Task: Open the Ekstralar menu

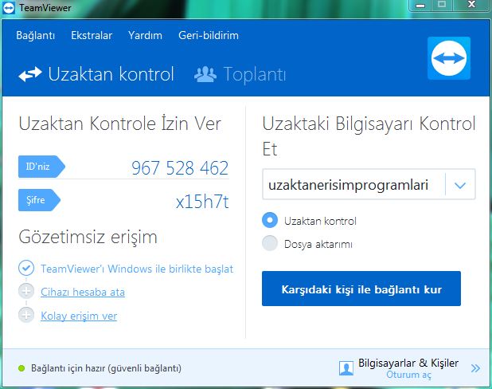Action: 92,35
